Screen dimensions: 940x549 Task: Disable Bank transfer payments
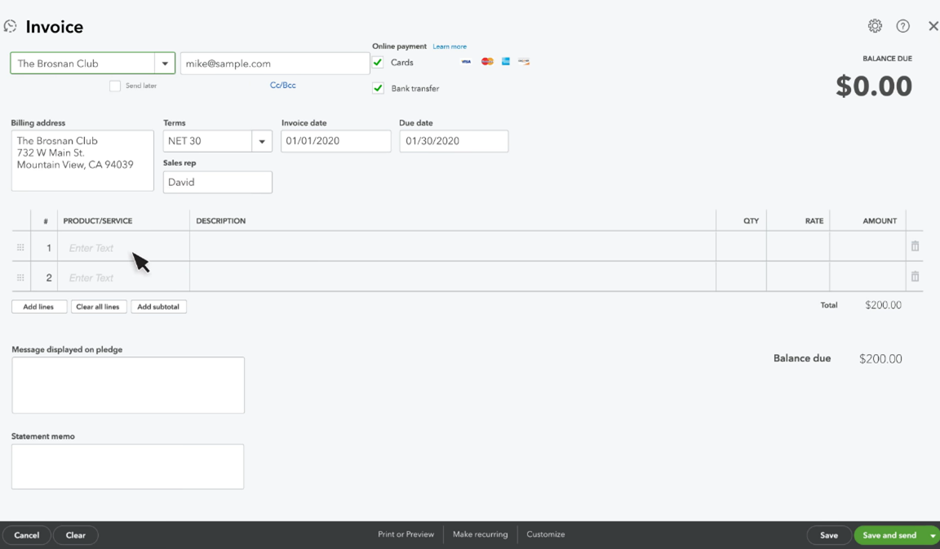[x=377, y=88]
